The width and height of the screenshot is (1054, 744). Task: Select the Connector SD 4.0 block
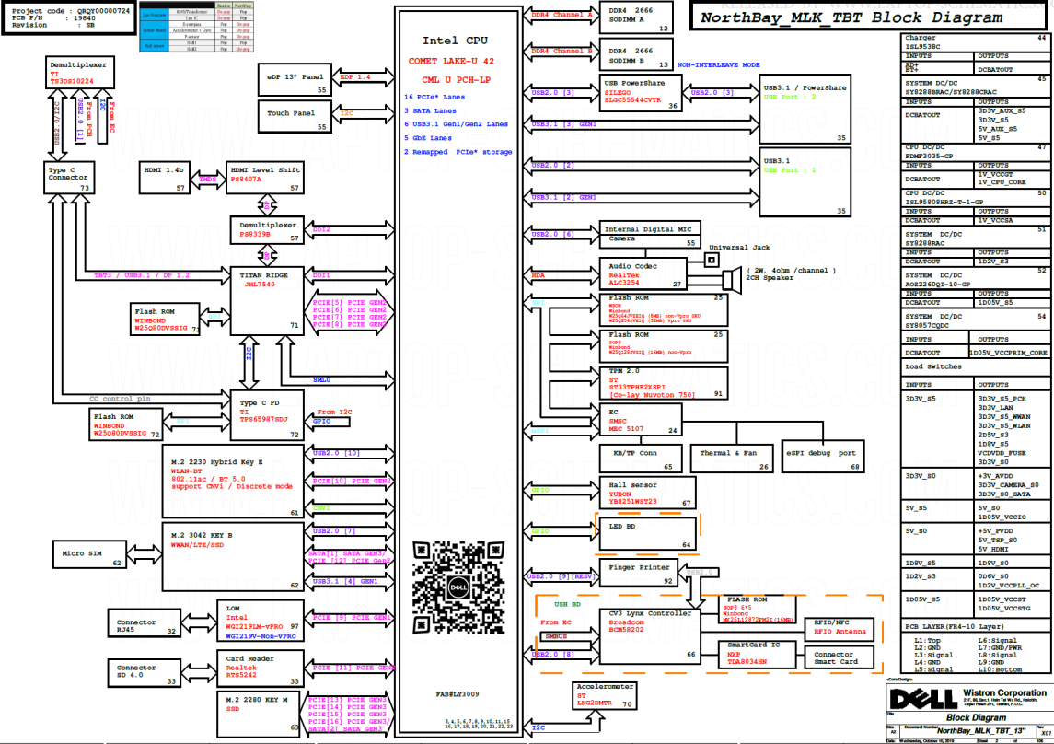coord(144,673)
